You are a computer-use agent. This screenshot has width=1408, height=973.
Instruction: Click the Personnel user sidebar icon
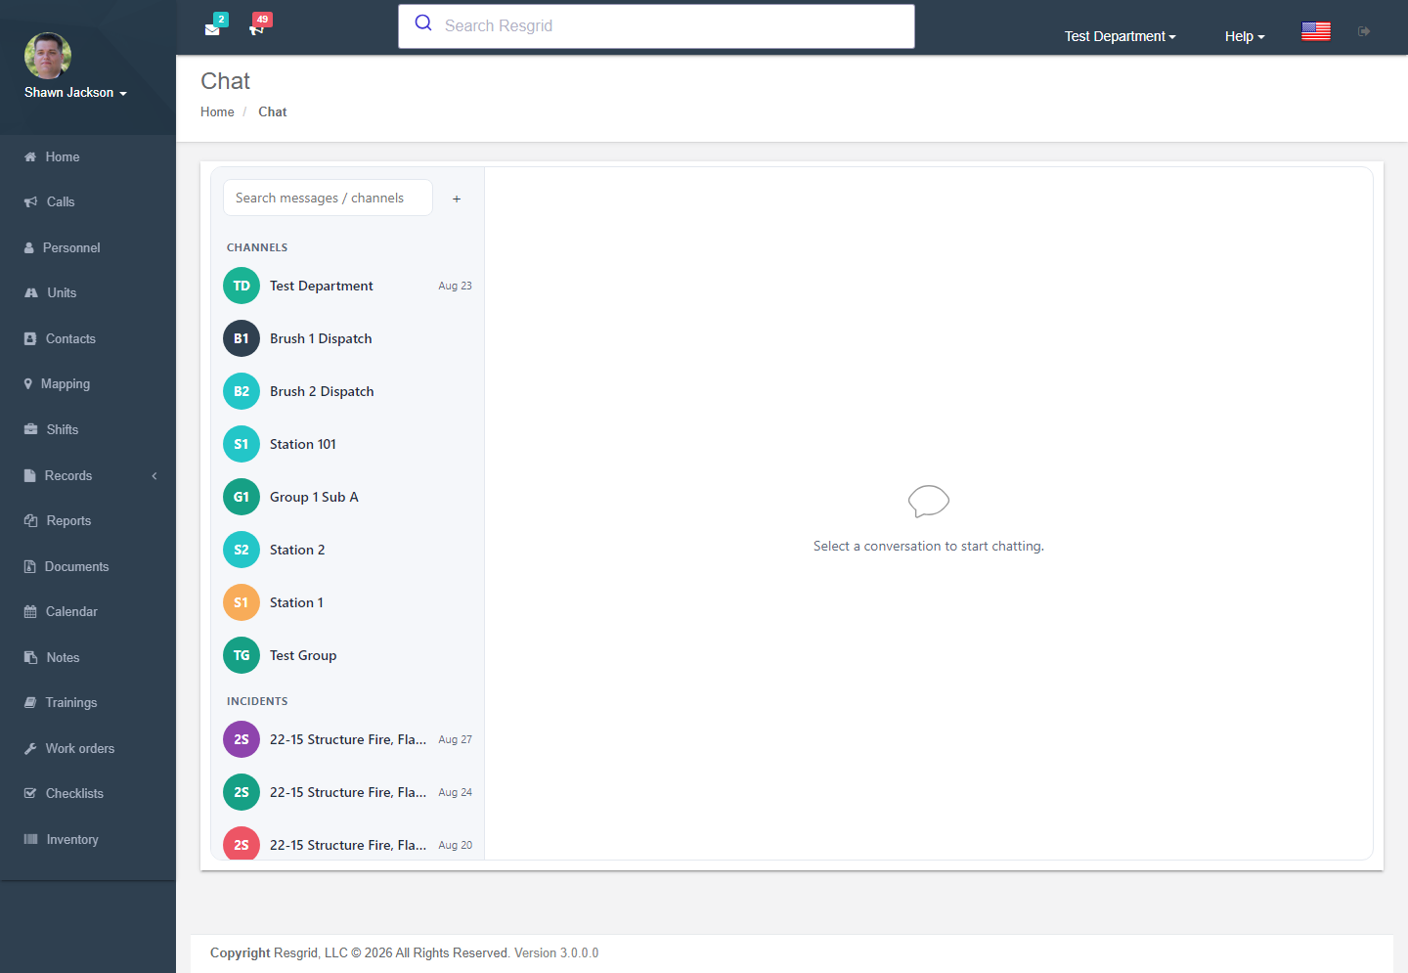(29, 248)
